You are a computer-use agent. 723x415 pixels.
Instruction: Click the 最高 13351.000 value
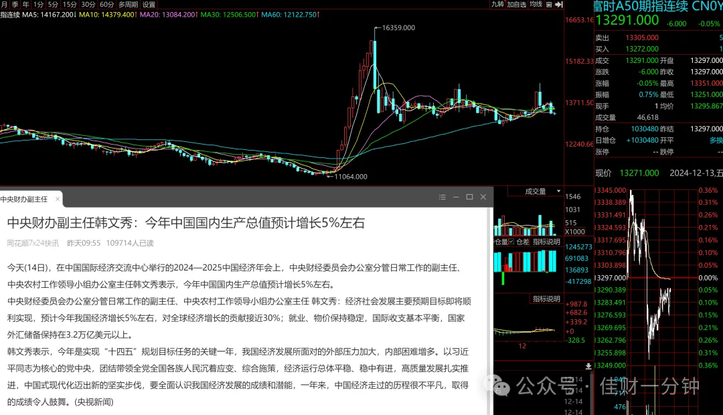pyautogui.click(x=706, y=84)
